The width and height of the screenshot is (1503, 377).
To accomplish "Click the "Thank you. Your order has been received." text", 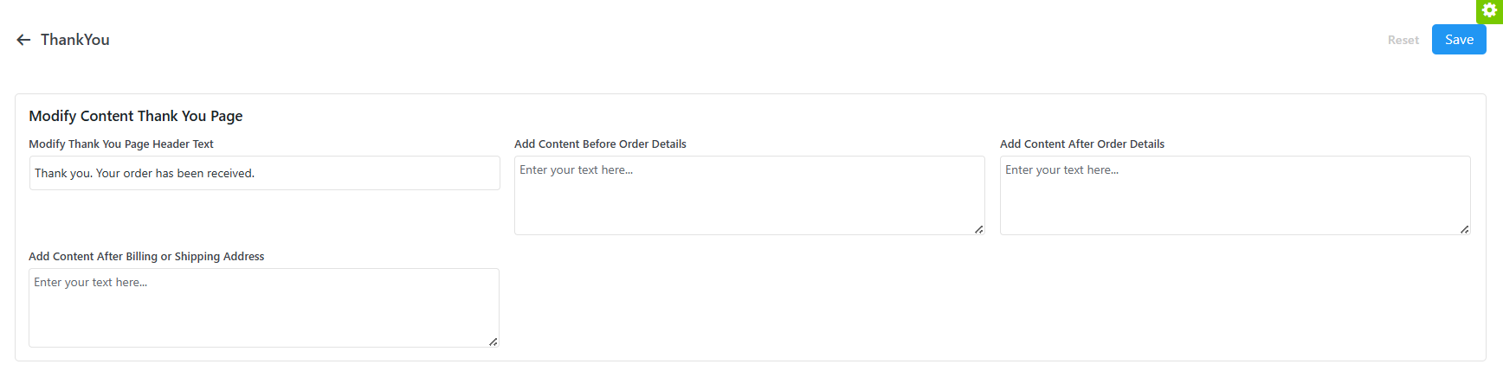I will [145, 174].
